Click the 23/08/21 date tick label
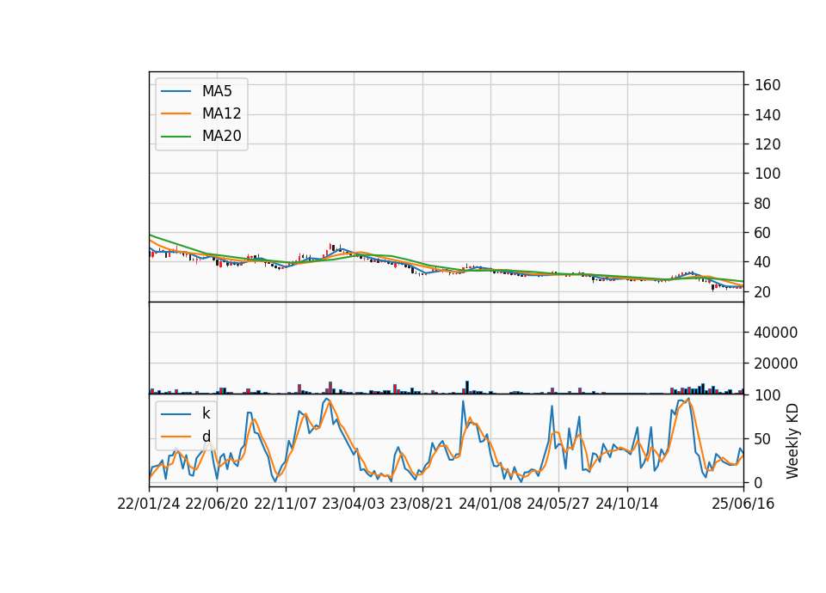The image size is (826, 593). coord(422,504)
